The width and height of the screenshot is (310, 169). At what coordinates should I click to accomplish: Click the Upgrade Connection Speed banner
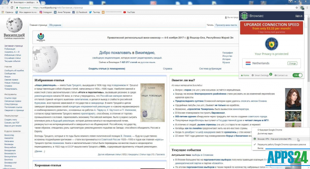coord(271,27)
